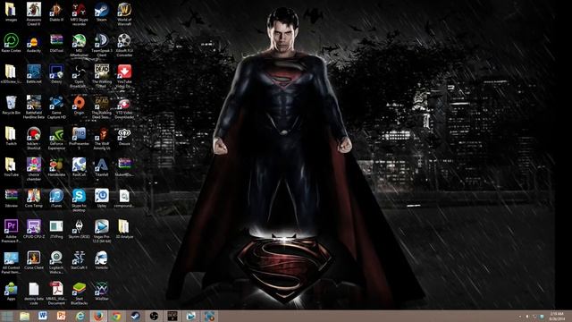Select the Battlefield Hardline Beta shortcut
Viewport: 572px width, 322px height.
[x=34, y=107]
